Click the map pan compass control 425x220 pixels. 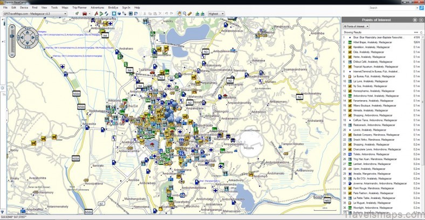[x=28, y=38]
